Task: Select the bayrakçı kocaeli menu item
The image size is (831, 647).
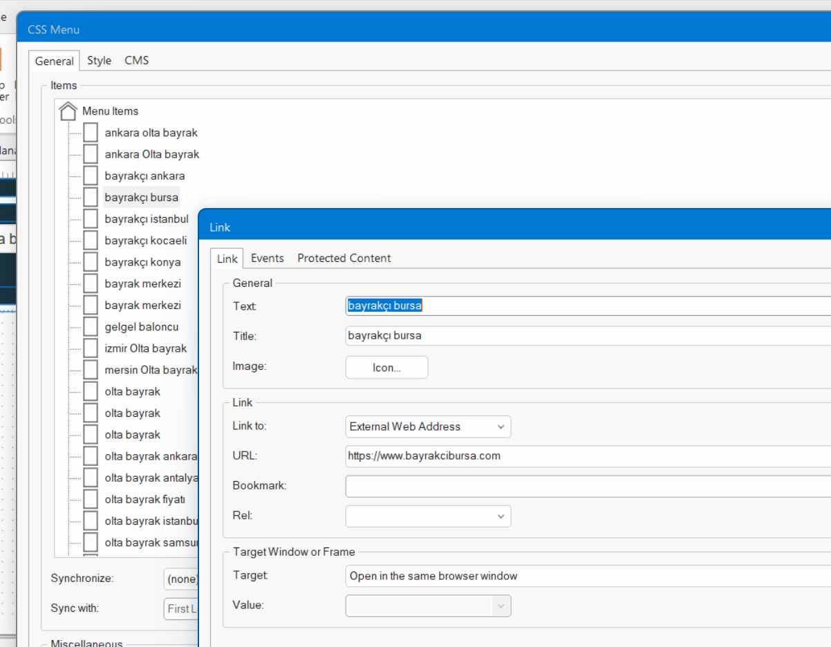Action: pyautogui.click(x=146, y=241)
